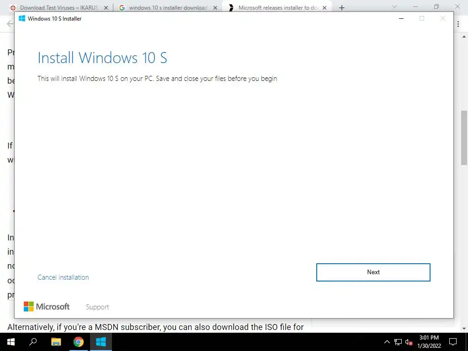The width and height of the screenshot is (468, 351).
Task: Close the IKARUS Test Viruses tab
Action: click(x=106, y=8)
